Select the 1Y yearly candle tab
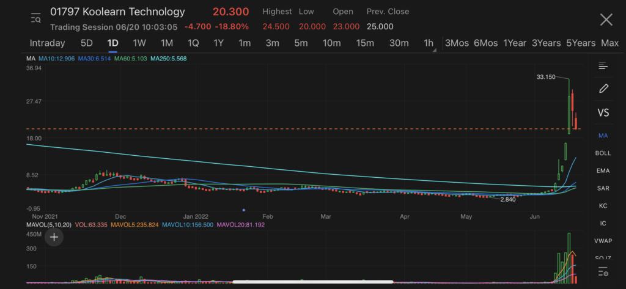 [x=218, y=43]
